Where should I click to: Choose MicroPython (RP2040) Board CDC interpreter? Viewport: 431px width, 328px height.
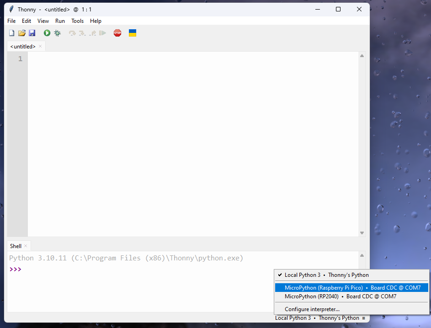point(340,296)
